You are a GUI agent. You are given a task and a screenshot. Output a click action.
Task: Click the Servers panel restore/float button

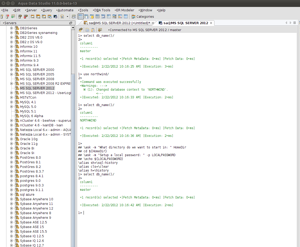coord(70,23)
